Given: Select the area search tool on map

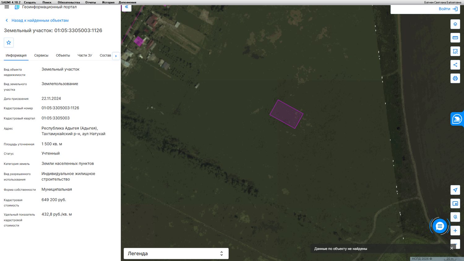Looking at the screenshot, I should point(455,51).
